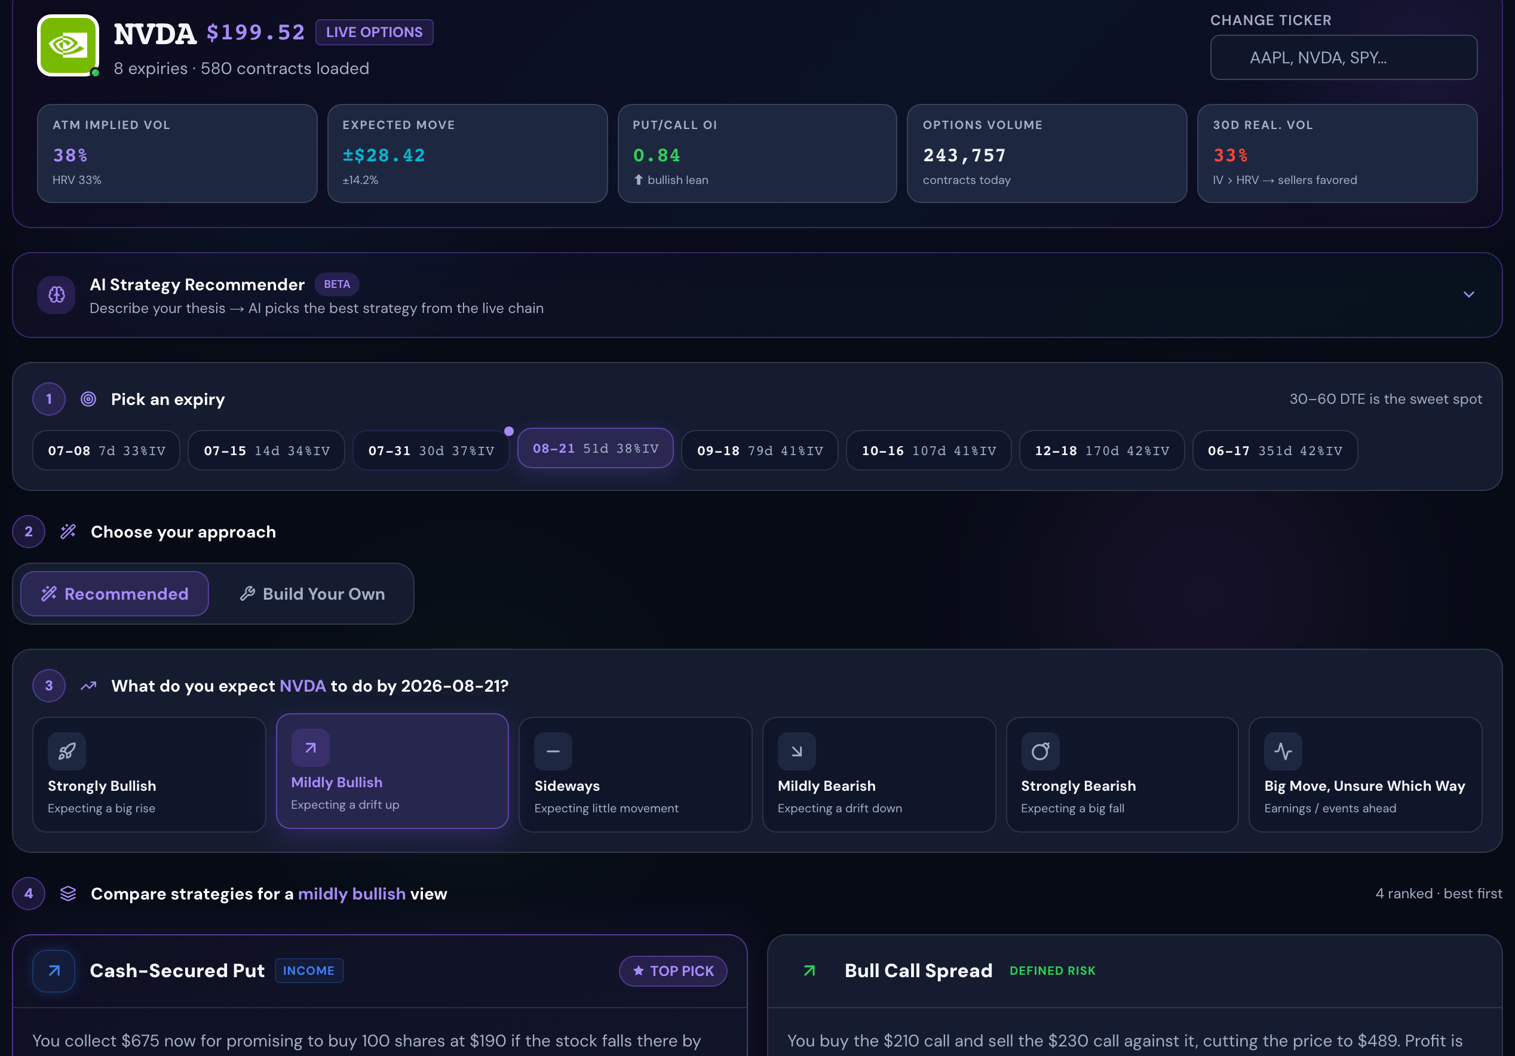Click the bullish lean up-arrow icon
The image size is (1515, 1056).
coord(638,179)
